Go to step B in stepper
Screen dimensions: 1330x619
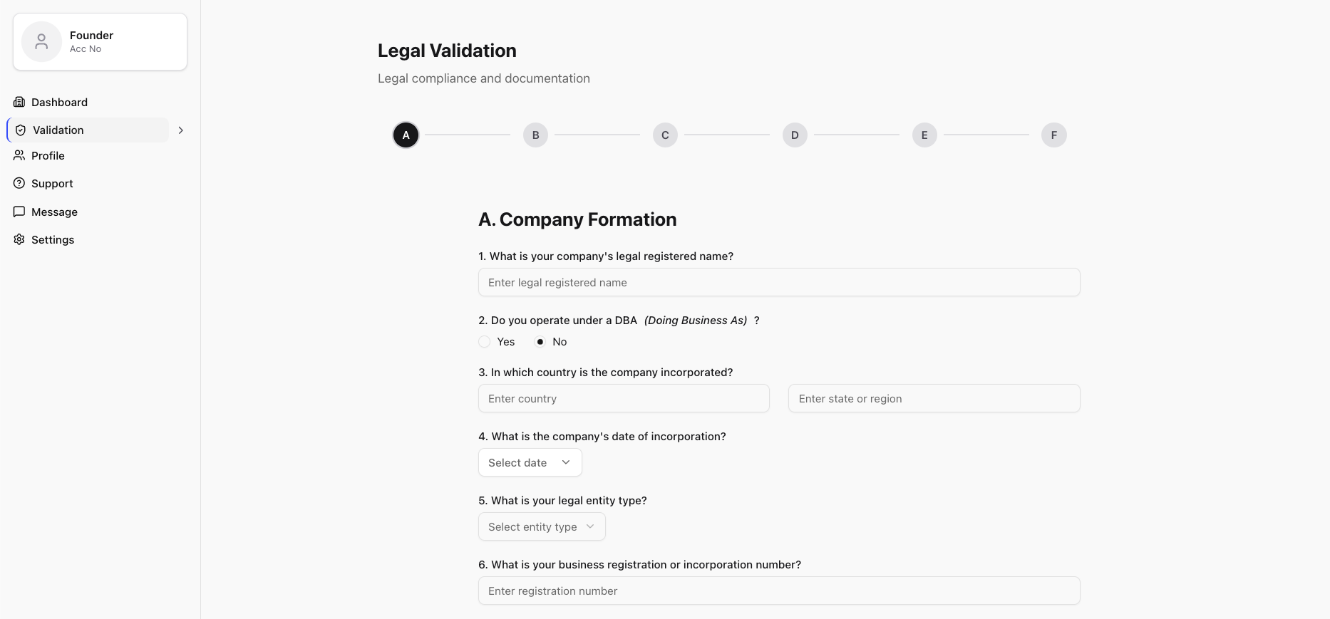tap(535, 135)
